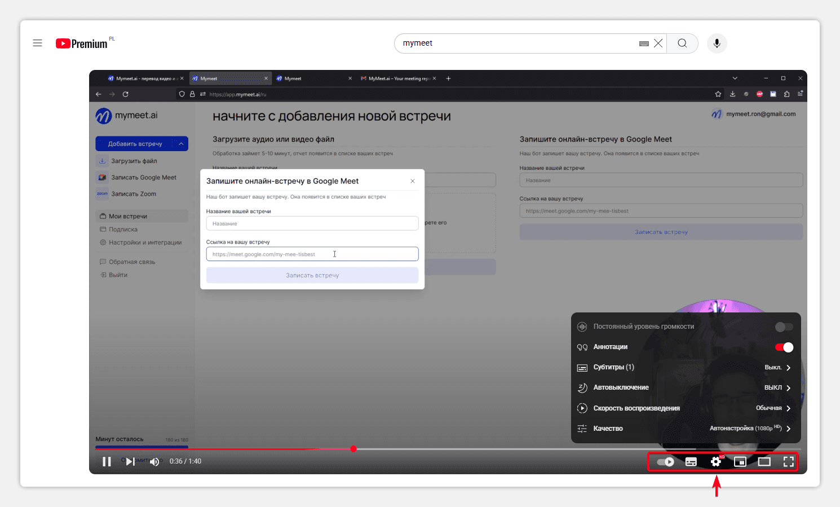Click the red progress bar scrubber
This screenshot has height=507, width=840.
(x=353, y=449)
